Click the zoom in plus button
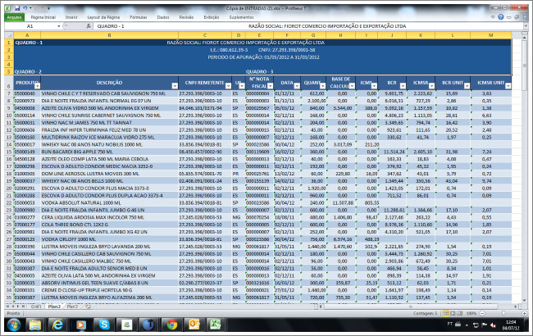This screenshot has height=336, width=533. click(x=525, y=313)
